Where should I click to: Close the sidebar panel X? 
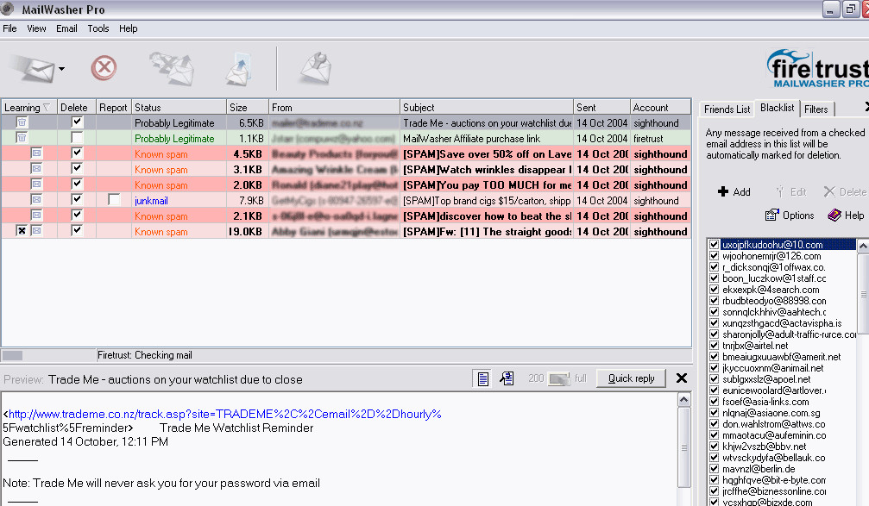click(866, 107)
